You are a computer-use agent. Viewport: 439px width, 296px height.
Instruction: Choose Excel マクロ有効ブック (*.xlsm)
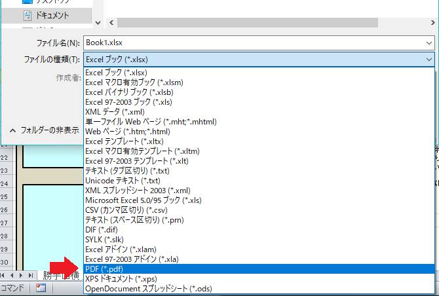[x=259, y=83]
